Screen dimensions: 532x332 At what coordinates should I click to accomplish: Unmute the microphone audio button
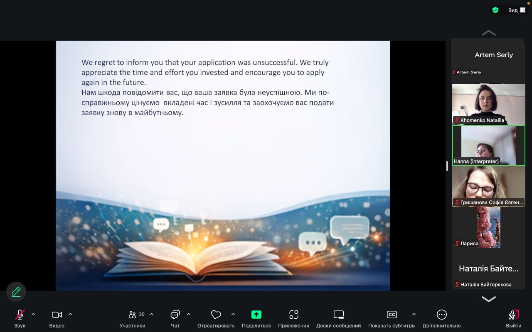click(20, 315)
